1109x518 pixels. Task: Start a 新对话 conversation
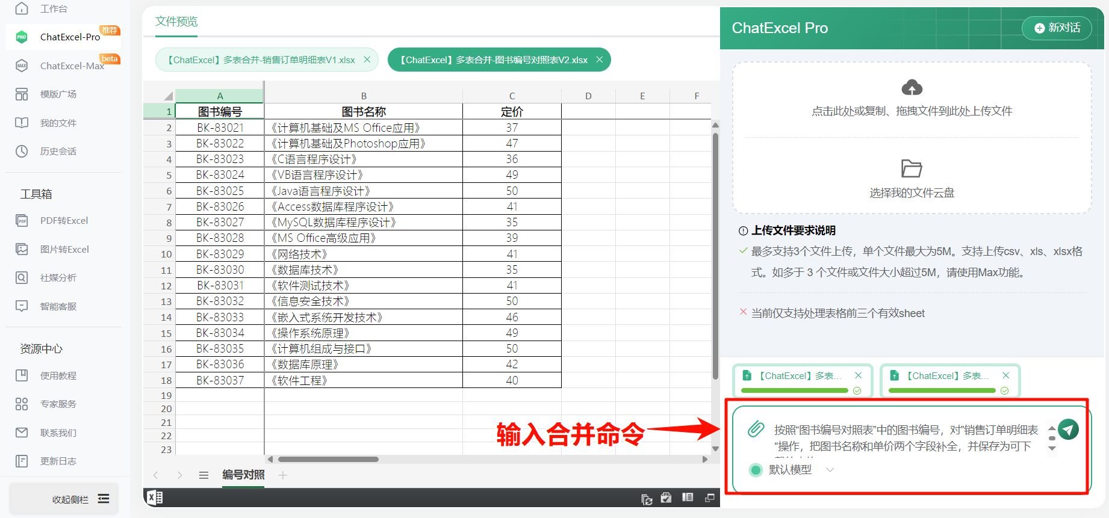1057,28
